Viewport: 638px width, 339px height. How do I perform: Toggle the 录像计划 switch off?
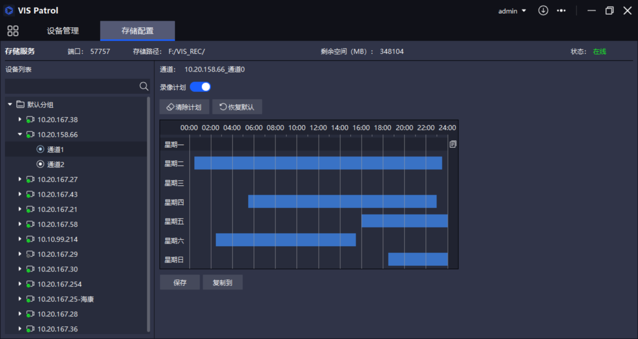tap(200, 87)
